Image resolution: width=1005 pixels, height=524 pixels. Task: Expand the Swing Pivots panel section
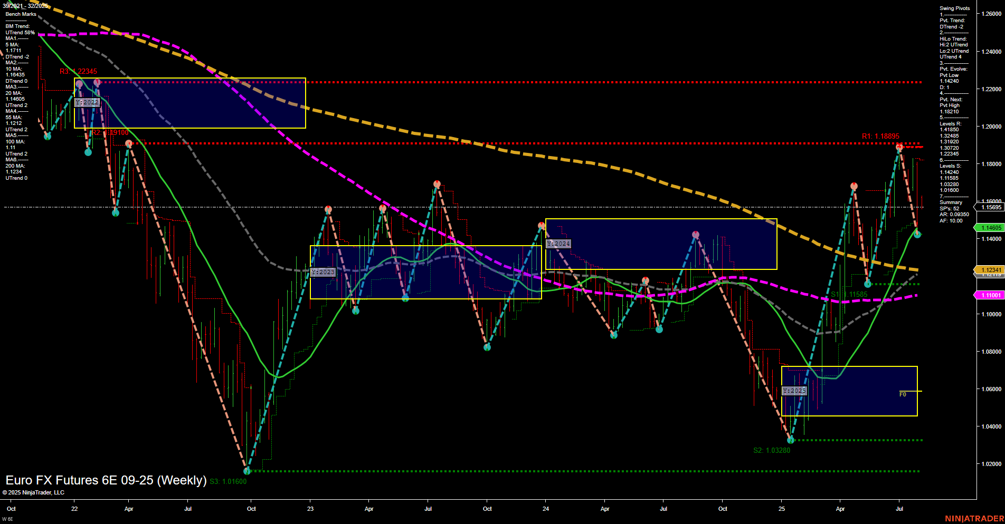(x=954, y=8)
